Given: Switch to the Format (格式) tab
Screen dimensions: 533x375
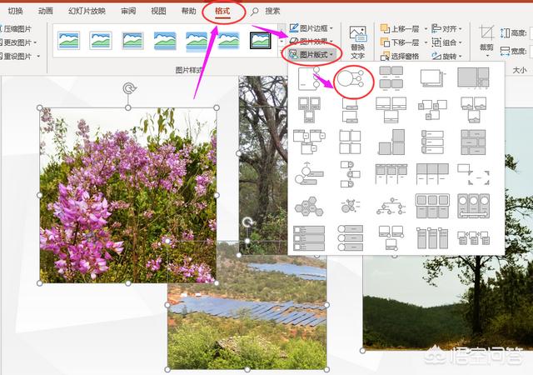Looking at the screenshot, I should pyautogui.click(x=223, y=11).
